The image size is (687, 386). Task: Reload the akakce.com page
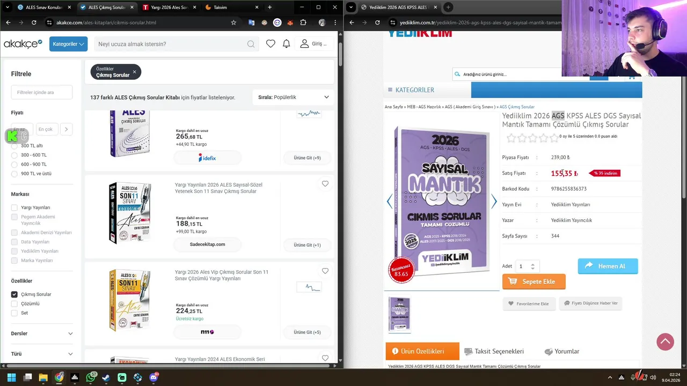34,23
